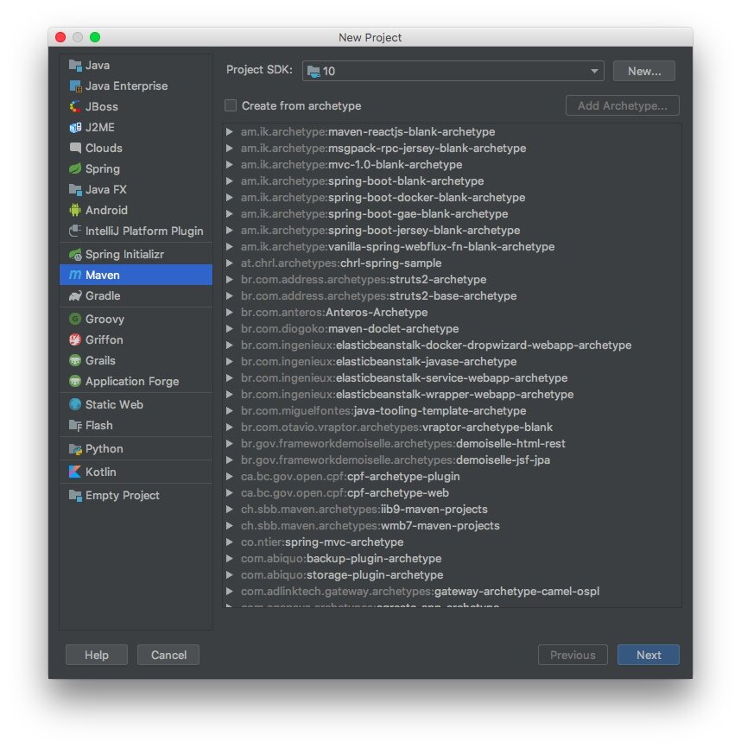Select the Spring leaf icon

tap(75, 169)
